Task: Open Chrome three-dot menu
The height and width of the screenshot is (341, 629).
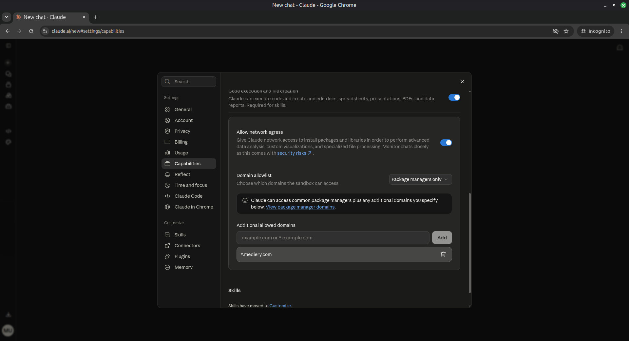Action: point(621,31)
